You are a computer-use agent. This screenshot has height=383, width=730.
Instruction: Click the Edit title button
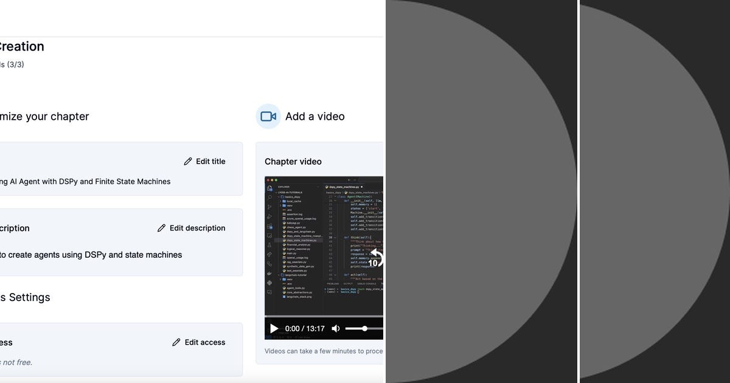pos(204,161)
